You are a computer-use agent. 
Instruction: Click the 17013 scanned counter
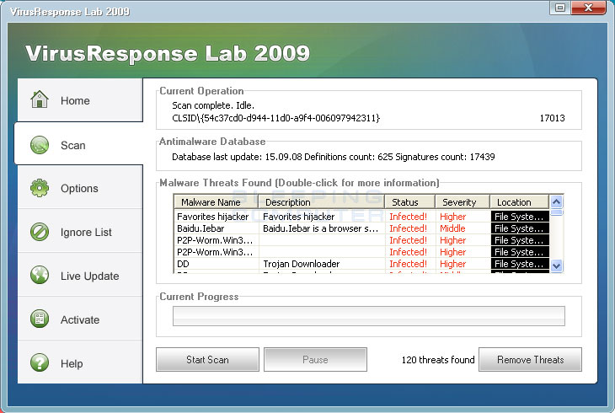552,118
